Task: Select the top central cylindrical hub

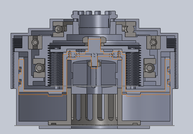Action: [93, 22]
